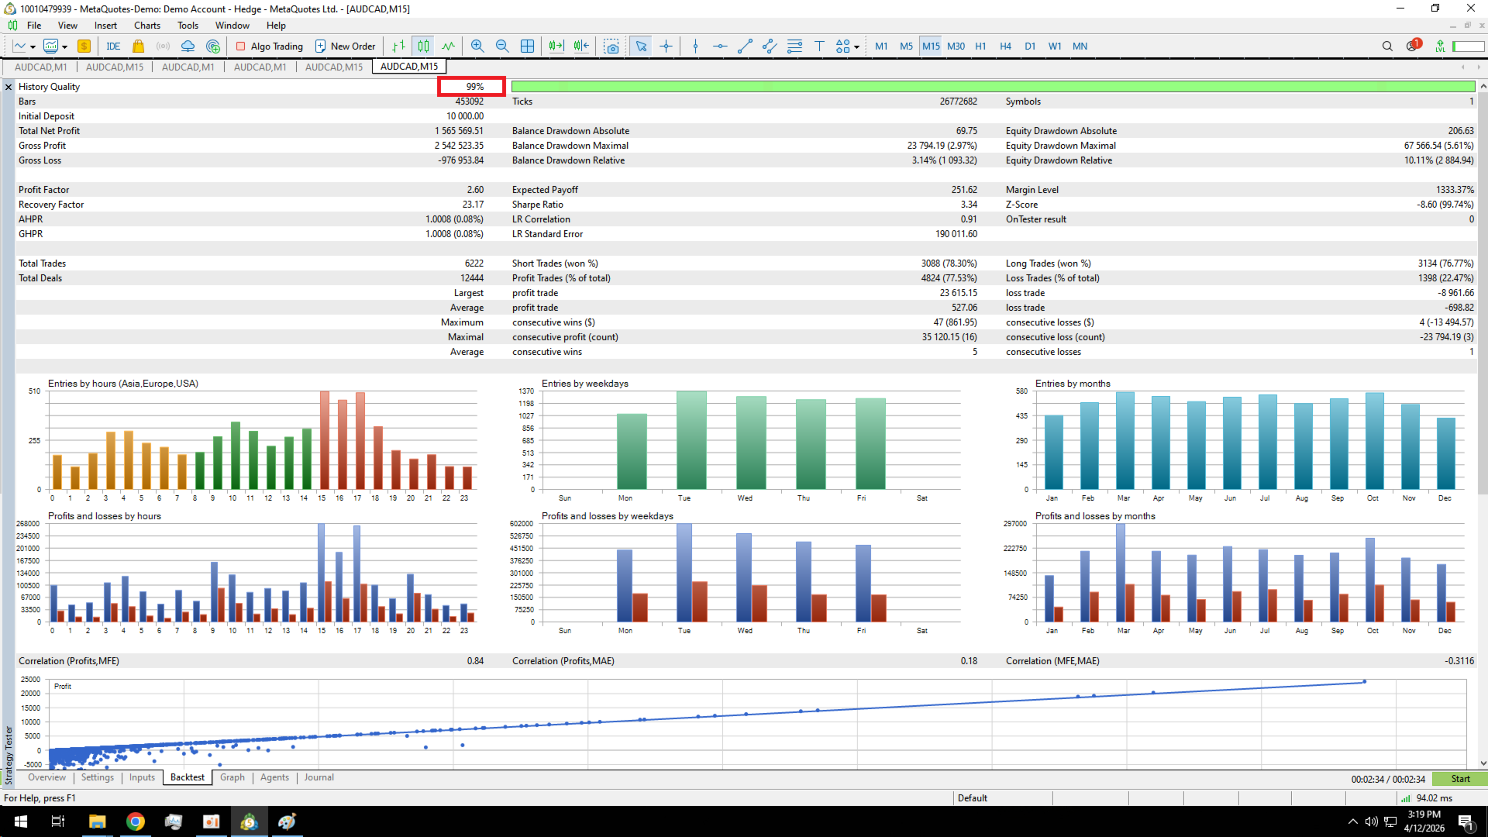The width and height of the screenshot is (1488, 837).
Task: Toggle Algo Trading on
Action: tap(269, 46)
